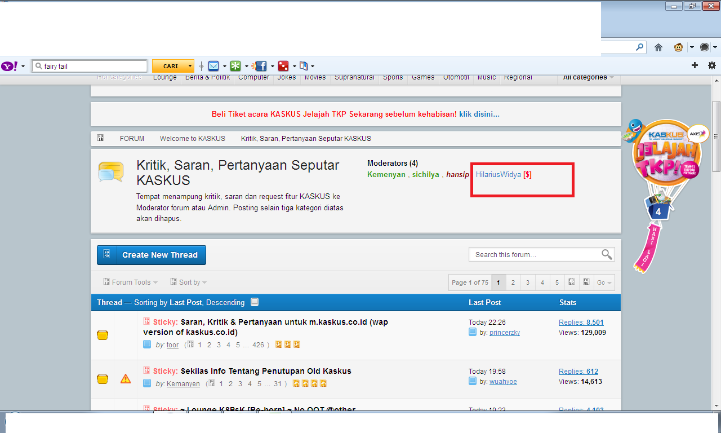Open page 426 of Saran, Kritik thread
The image size is (721, 433).
[258, 344]
